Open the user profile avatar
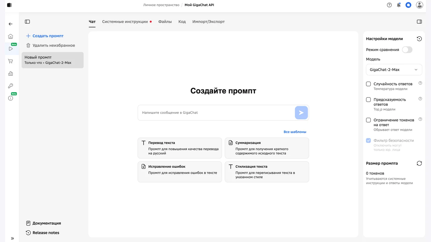This screenshot has height=242, width=431. pyautogui.click(x=420, y=5)
